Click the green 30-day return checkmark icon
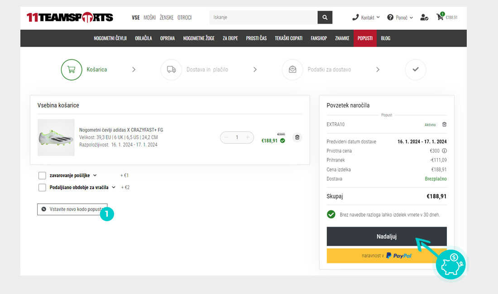The image size is (498, 294). point(331,214)
